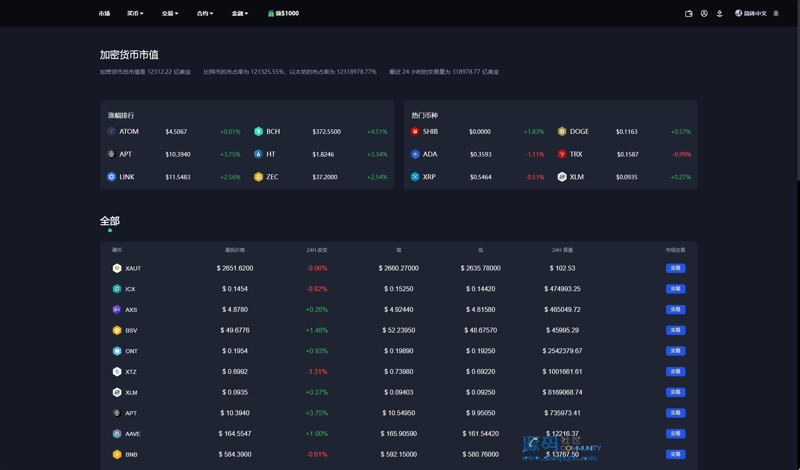Click the TRX coin icon

pos(562,154)
